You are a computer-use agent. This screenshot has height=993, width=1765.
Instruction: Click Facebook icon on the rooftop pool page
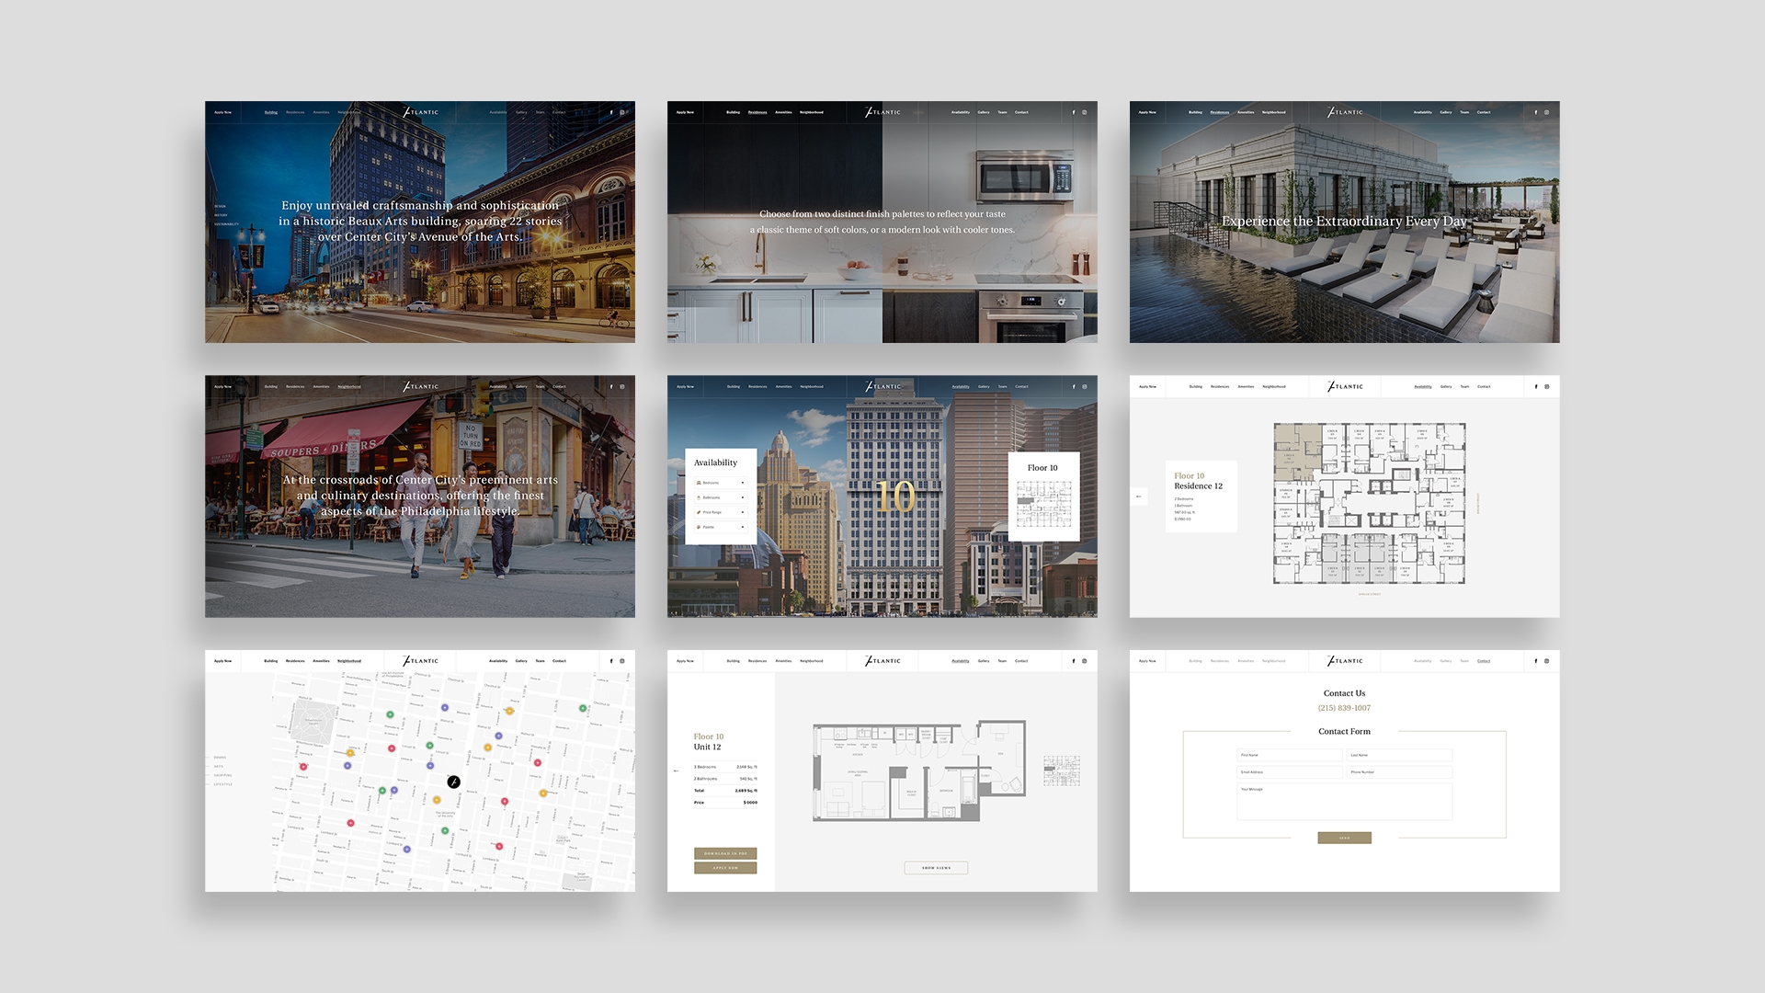point(1536,113)
